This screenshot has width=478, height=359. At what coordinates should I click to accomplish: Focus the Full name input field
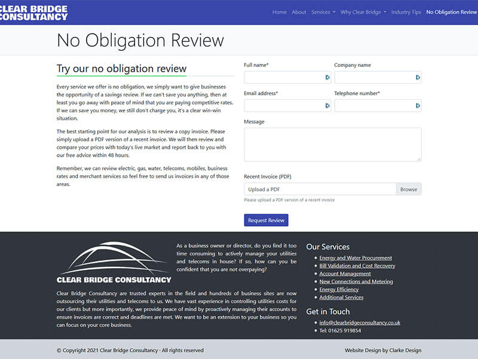pyautogui.click(x=287, y=77)
